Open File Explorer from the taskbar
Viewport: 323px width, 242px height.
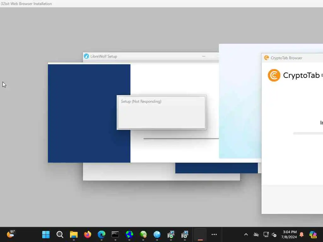(74, 234)
